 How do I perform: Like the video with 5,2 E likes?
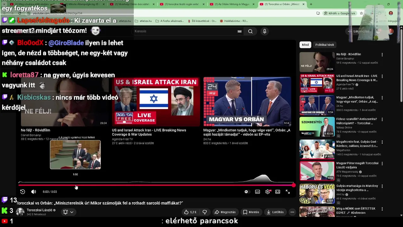click(x=190, y=212)
